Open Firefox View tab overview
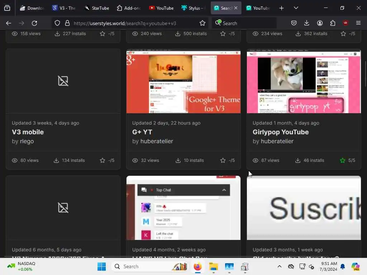367x275 pixels. pos(7,8)
